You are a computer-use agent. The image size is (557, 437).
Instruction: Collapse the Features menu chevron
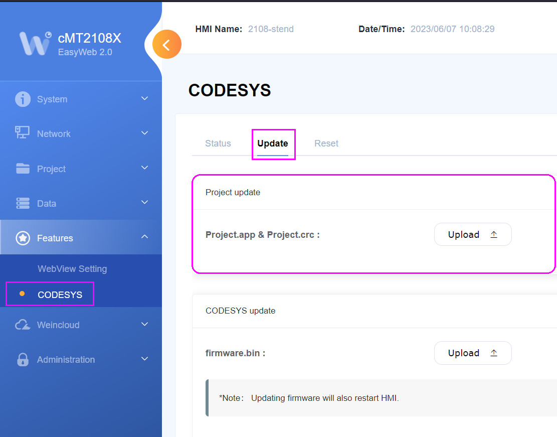pos(144,236)
